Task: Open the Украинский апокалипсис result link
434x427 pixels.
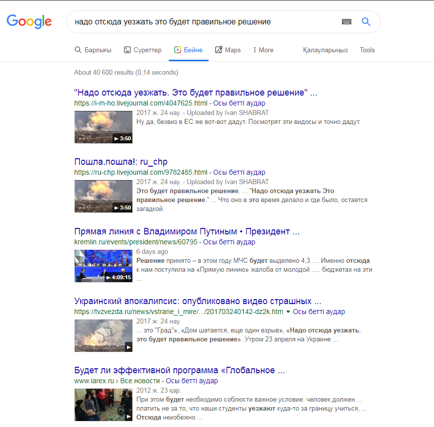Action: click(x=198, y=301)
